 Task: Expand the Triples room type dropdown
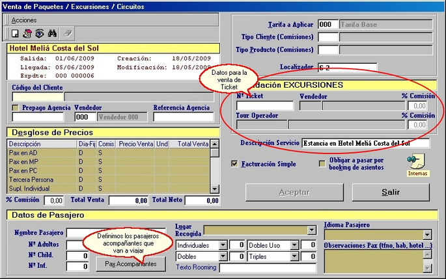[294, 257]
